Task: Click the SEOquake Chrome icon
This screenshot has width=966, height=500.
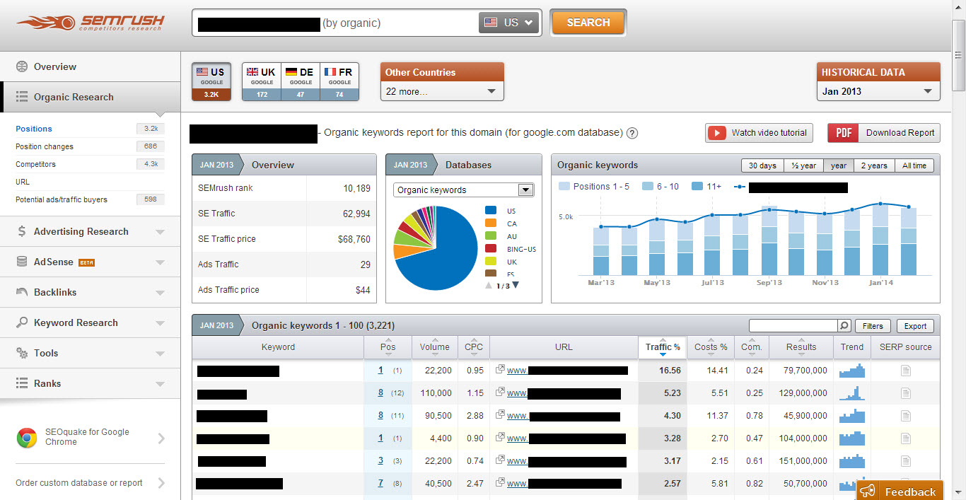Action: (27, 438)
